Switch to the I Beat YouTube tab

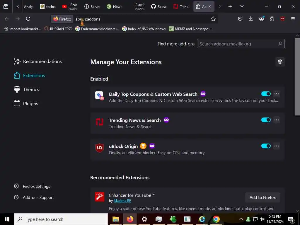(x=70, y=7)
